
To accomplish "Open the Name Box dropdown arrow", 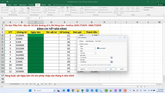I will [x=26, y=18].
